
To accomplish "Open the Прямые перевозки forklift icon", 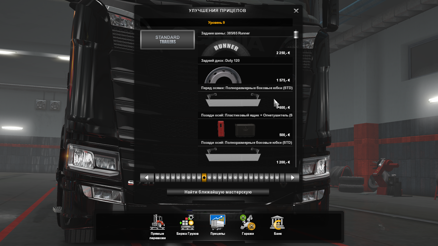I will [x=157, y=222].
